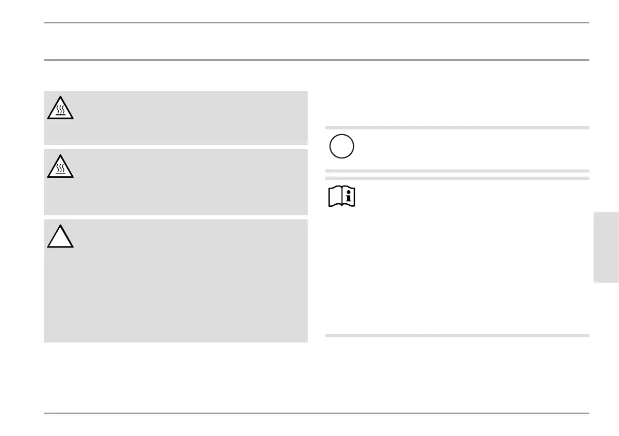Click the empty footer area below bottom line
The image size is (619, 436).
317,425
